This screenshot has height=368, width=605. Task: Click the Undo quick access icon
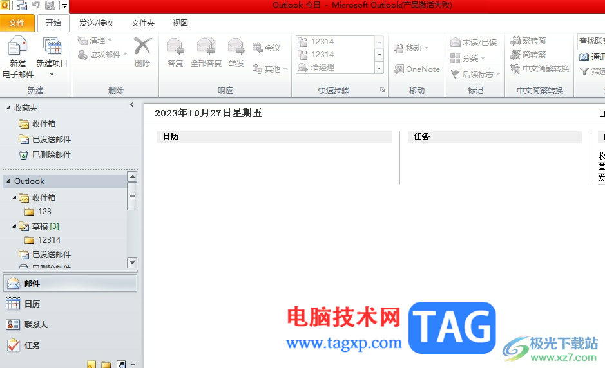(x=36, y=5)
